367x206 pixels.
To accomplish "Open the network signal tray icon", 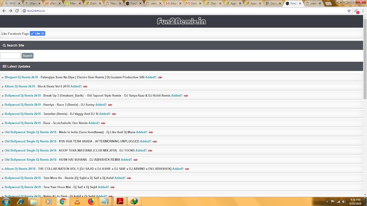I will [338, 202].
